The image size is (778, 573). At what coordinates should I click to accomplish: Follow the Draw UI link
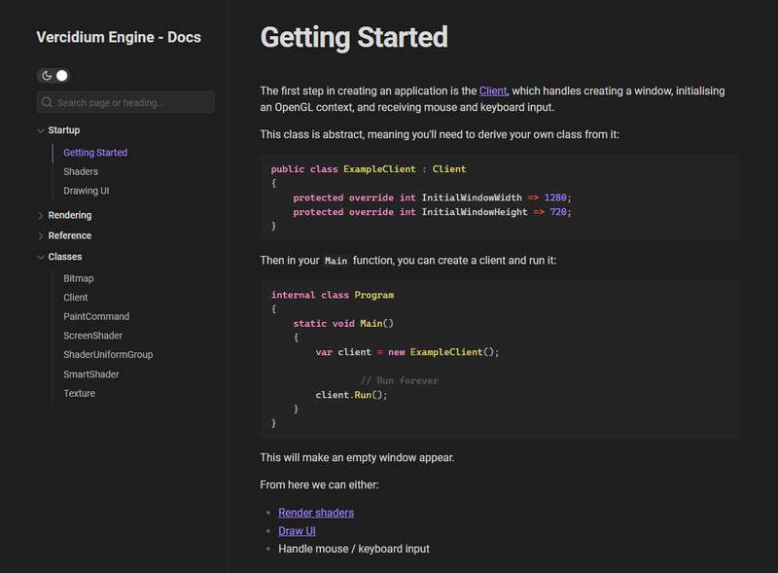tap(298, 531)
